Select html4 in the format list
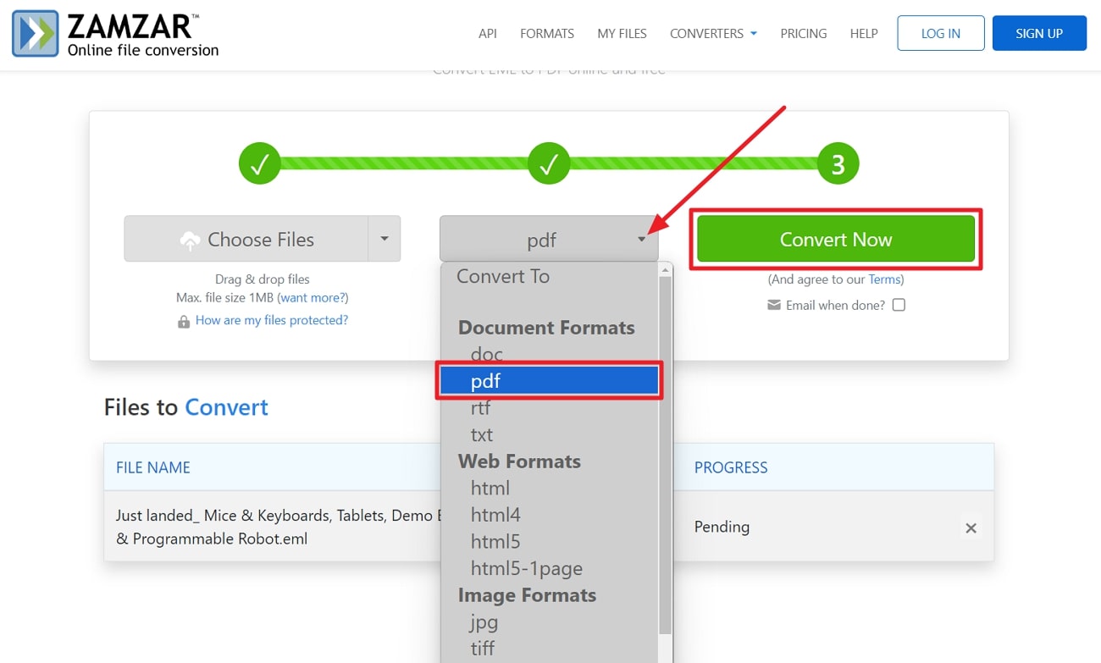 (495, 515)
